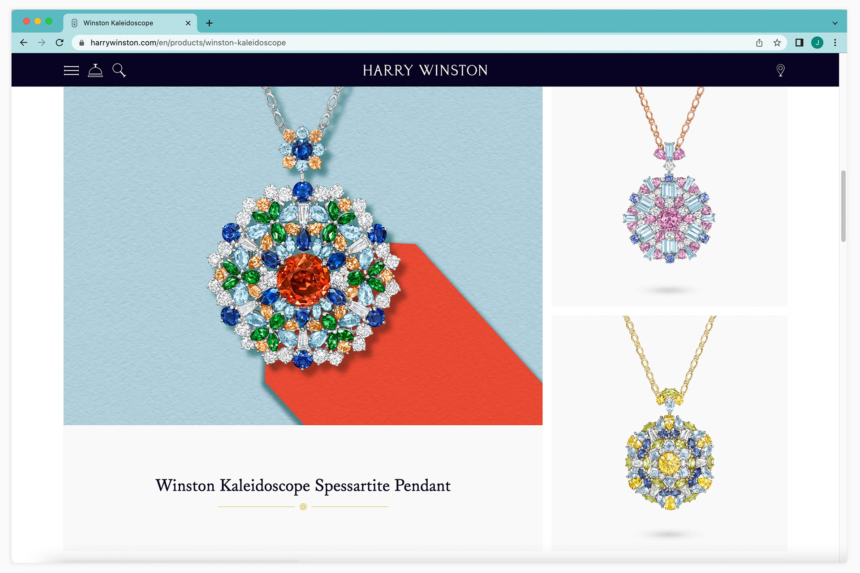
Task: Toggle the browser side panel
Action: 799,43
